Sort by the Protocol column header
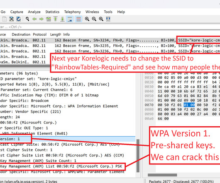This screenshot has height=183, width=220. point(40,34)
